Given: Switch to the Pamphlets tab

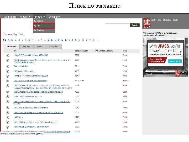Looking at the screenshot, I should (54, 47).
